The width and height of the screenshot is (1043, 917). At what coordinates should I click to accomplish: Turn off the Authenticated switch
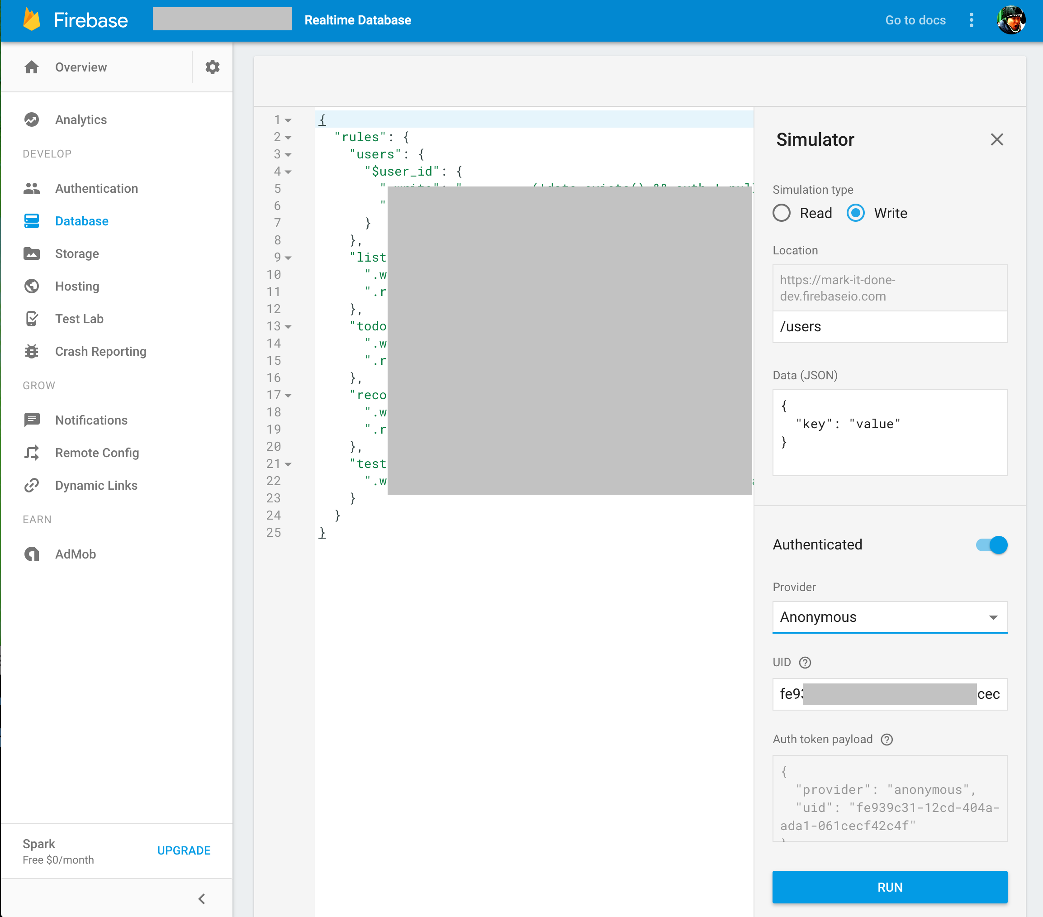click(991, 545)
